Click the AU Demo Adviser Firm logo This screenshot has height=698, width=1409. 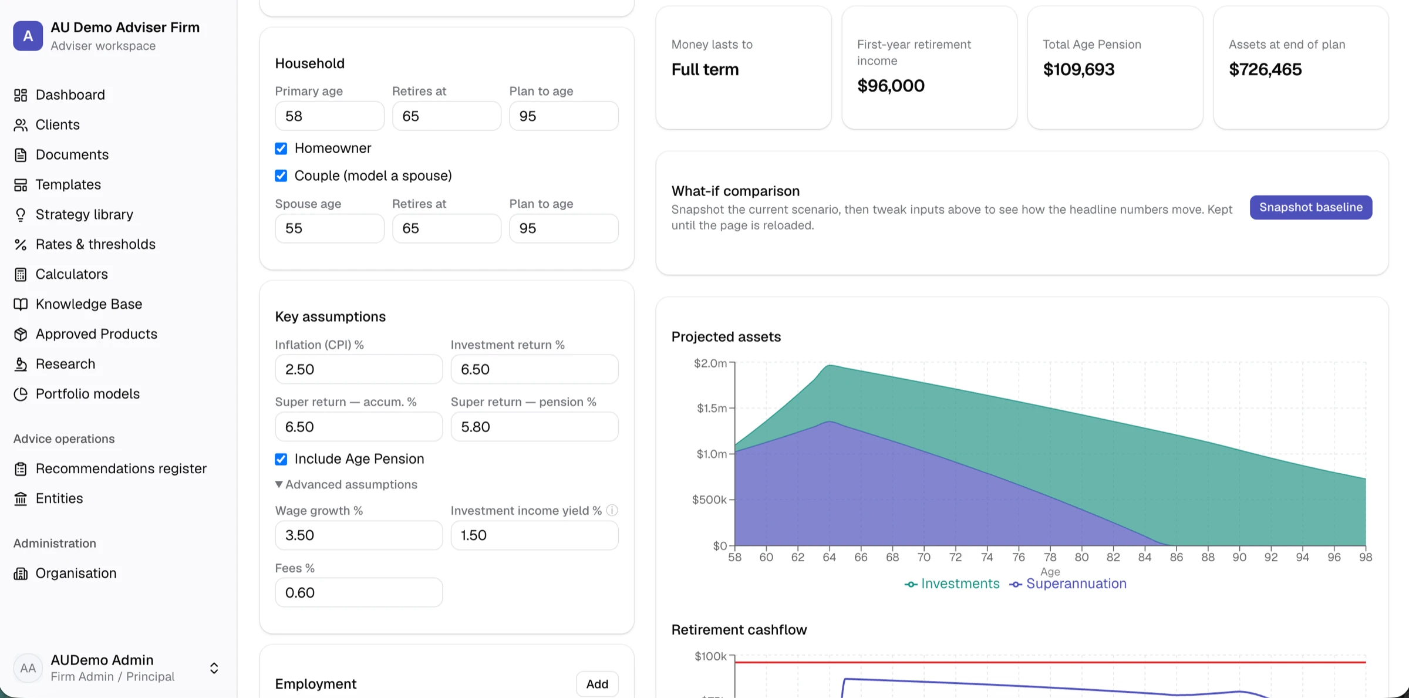click(x=28, y=36)
